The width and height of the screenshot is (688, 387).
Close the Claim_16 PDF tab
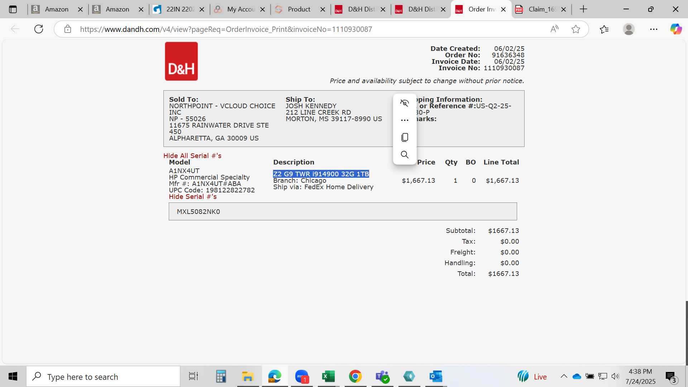(x=564, y=9)
